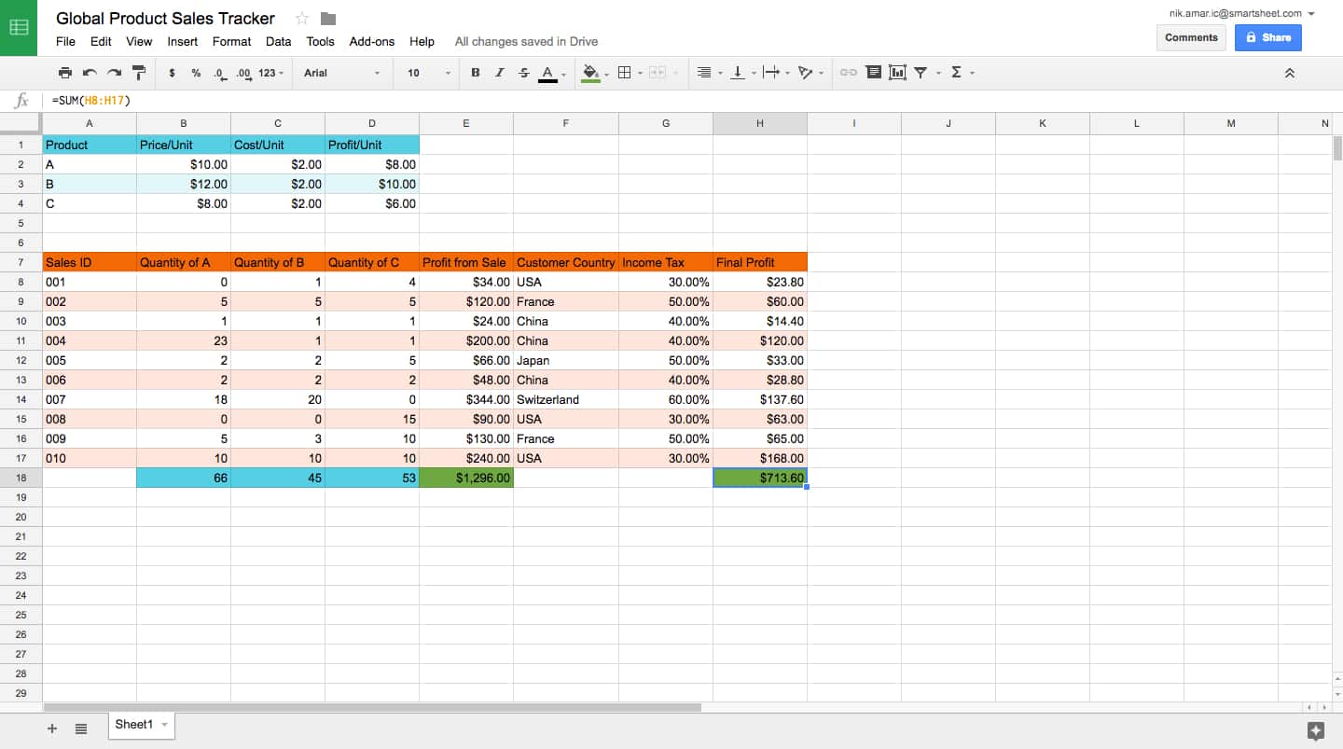
Task: Toggle strikethrough formatting
Action: 523,73
